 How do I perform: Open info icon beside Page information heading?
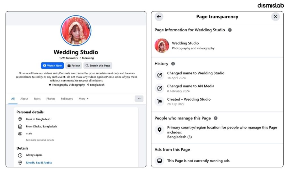coord(230,30)
